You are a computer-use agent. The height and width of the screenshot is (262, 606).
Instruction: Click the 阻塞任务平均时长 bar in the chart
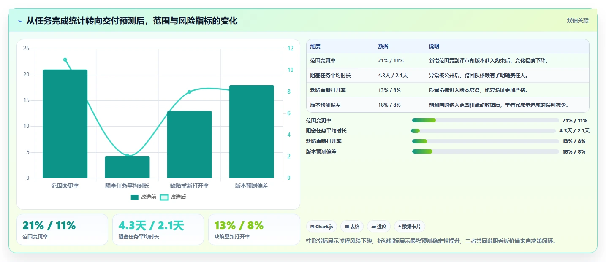coord(127,167)
